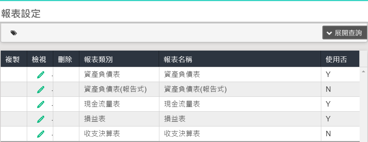The width and height of the screenshot is (368, 142).
Task: Select the 現金流量表 report name cell
Action: 240,104
